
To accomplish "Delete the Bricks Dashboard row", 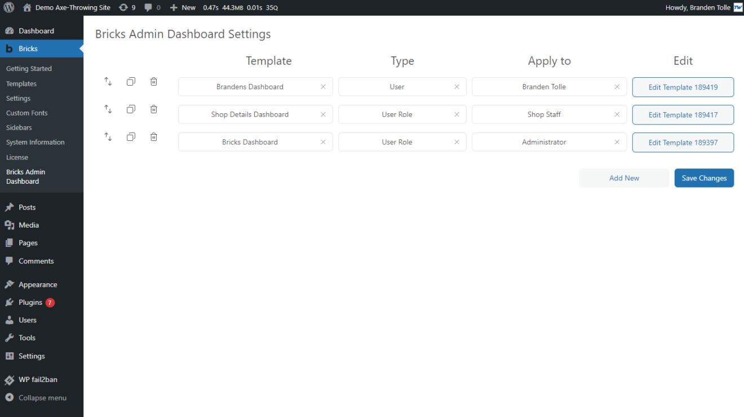I will pos(153,137).
